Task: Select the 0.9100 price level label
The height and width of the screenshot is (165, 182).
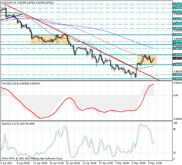Action: click(177, 24)
